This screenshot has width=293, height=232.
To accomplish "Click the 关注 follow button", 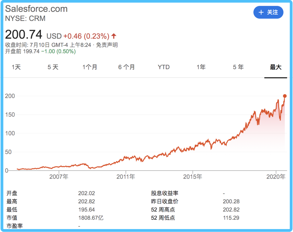I will (x=268, y=12).
